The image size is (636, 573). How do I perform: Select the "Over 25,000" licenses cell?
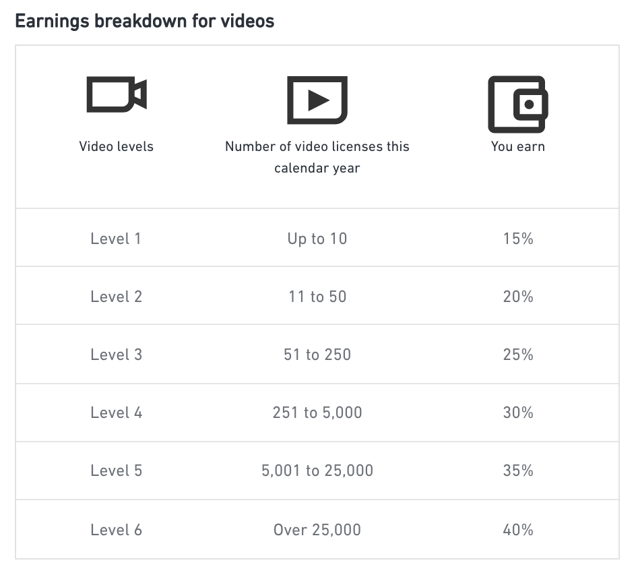(317, 530)
